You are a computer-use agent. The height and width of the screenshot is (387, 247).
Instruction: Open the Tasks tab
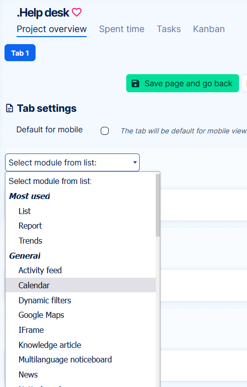[169, 29]
